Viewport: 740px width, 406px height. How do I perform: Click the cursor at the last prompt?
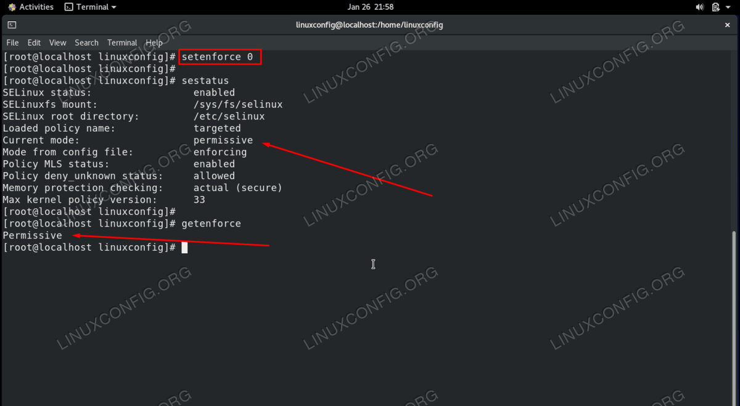pyautogui.click(x=184, y=248)
